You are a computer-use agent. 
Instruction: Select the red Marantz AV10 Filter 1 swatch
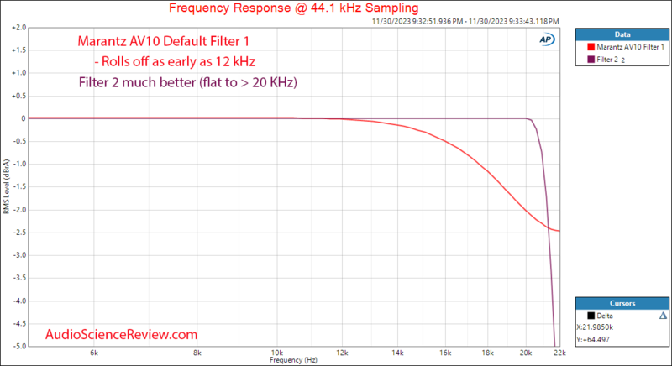click(591, 47)
